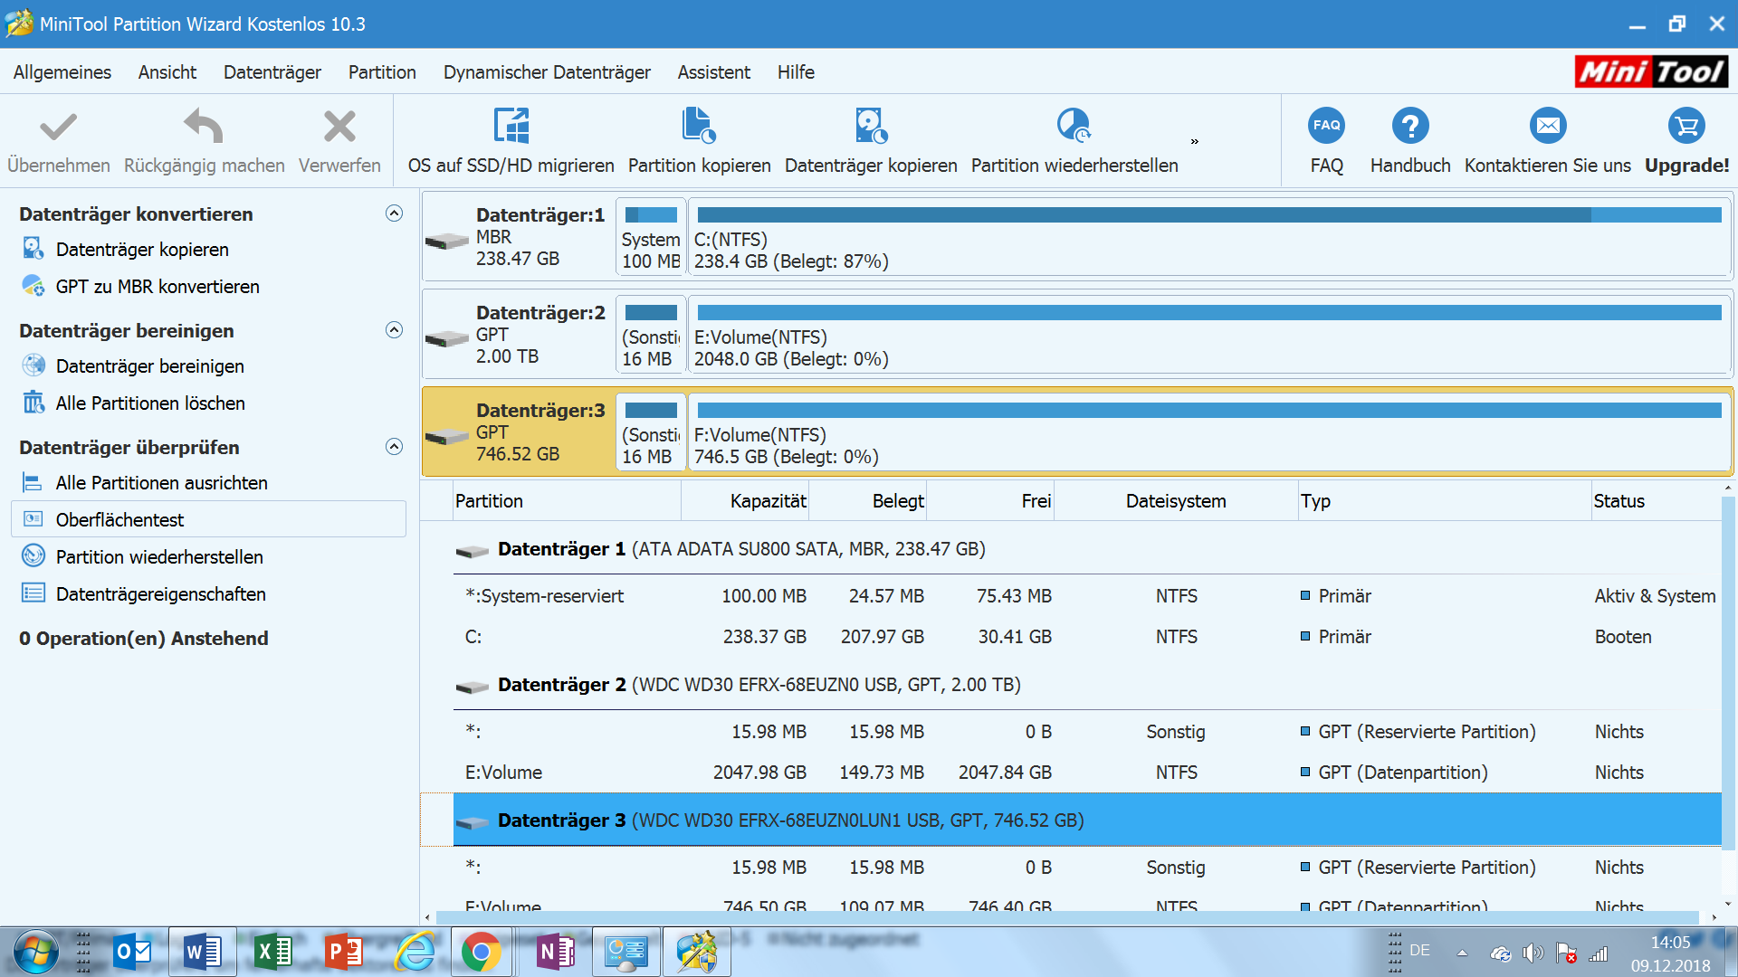Open the Dynamischer Datenträger menu
Image resolution: width=1738 pixels, height=977 pixels.
[547, 72]
